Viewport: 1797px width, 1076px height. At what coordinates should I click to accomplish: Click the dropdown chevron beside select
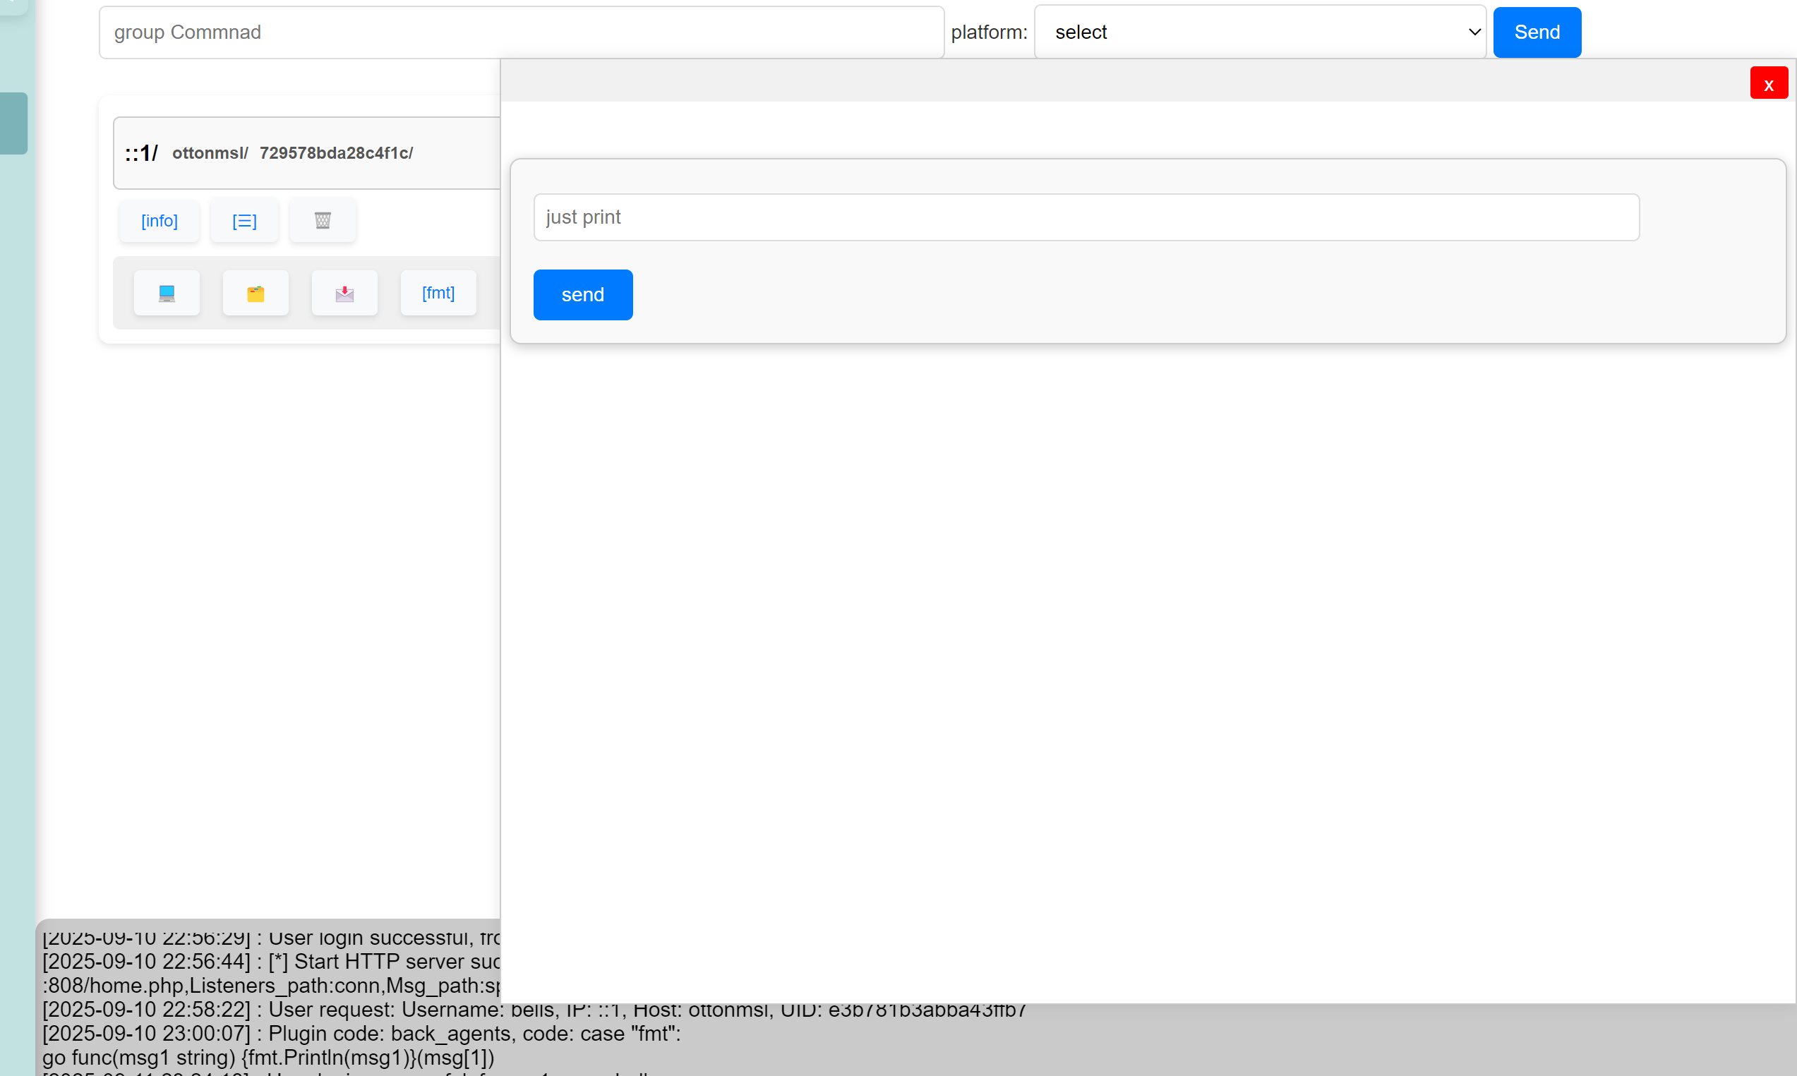[x=1474, y=32]
